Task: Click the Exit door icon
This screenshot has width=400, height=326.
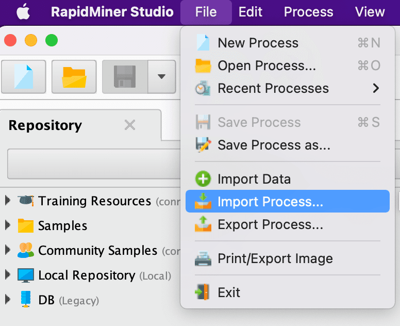Action: pos(203,292)
